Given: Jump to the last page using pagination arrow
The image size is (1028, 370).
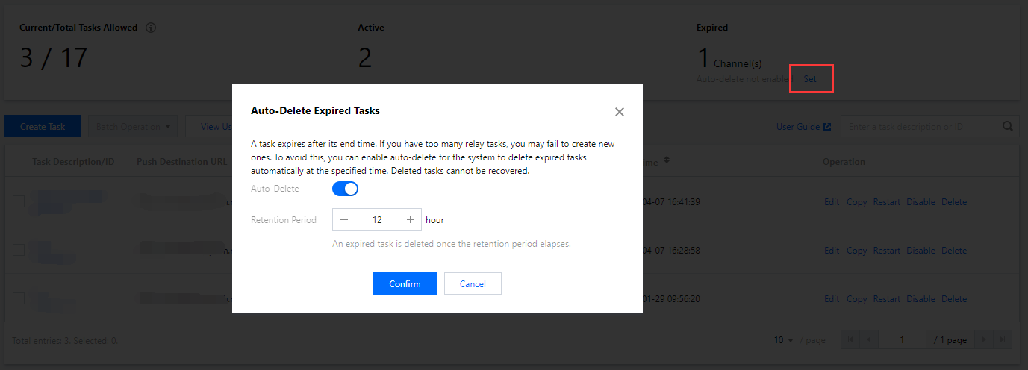Looking at the screenshot, I should coord(1003,340).
